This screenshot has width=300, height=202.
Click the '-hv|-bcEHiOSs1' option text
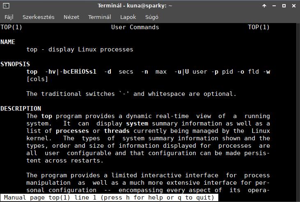click(x=71, y=72)
